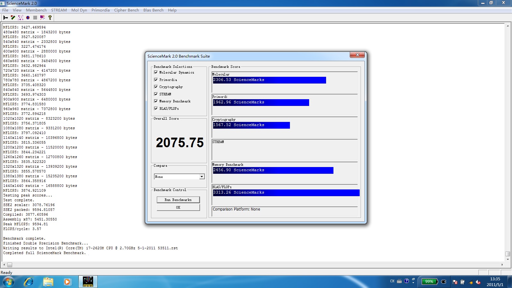
Task: Open the Windows Start orb
Action: [x=8, y=282]
